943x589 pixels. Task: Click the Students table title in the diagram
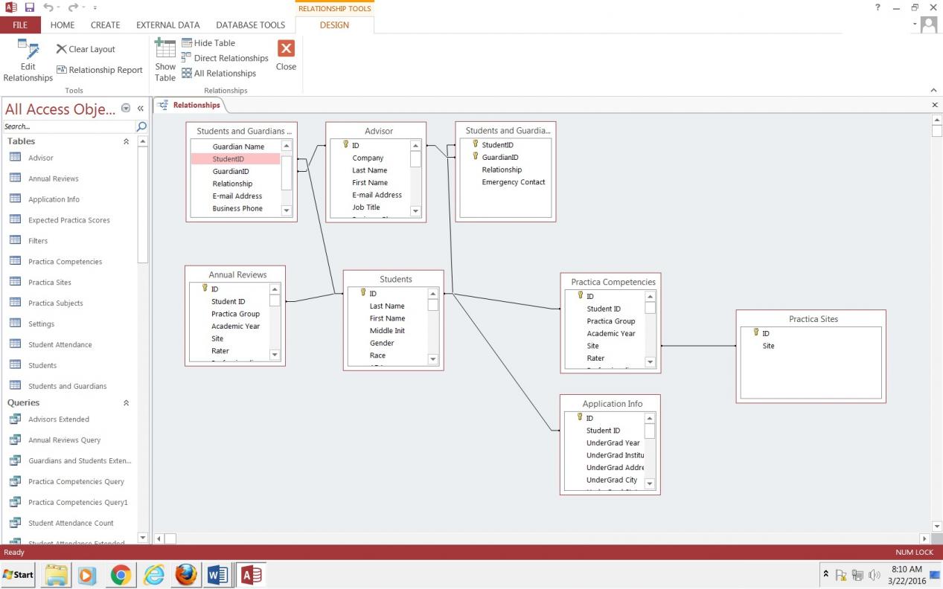pyautogui.click(x=396, y=279)
